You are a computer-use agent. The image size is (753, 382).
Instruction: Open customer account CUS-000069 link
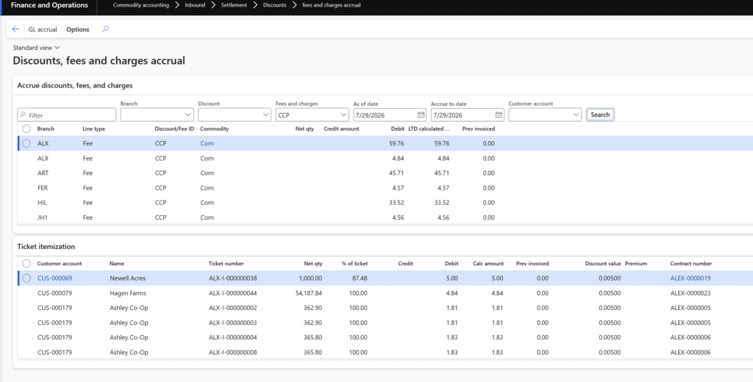54,278
